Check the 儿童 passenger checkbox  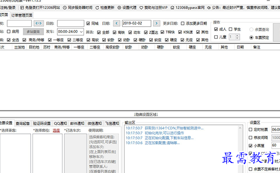(216, 37)
